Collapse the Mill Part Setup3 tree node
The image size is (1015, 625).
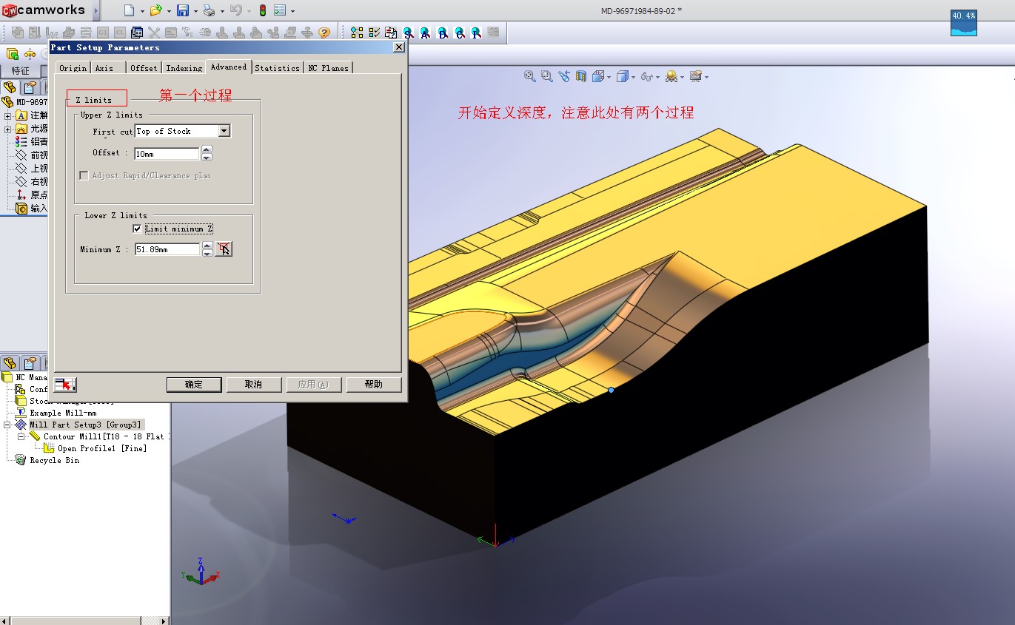pyautogui.click(x=8, y=425)
